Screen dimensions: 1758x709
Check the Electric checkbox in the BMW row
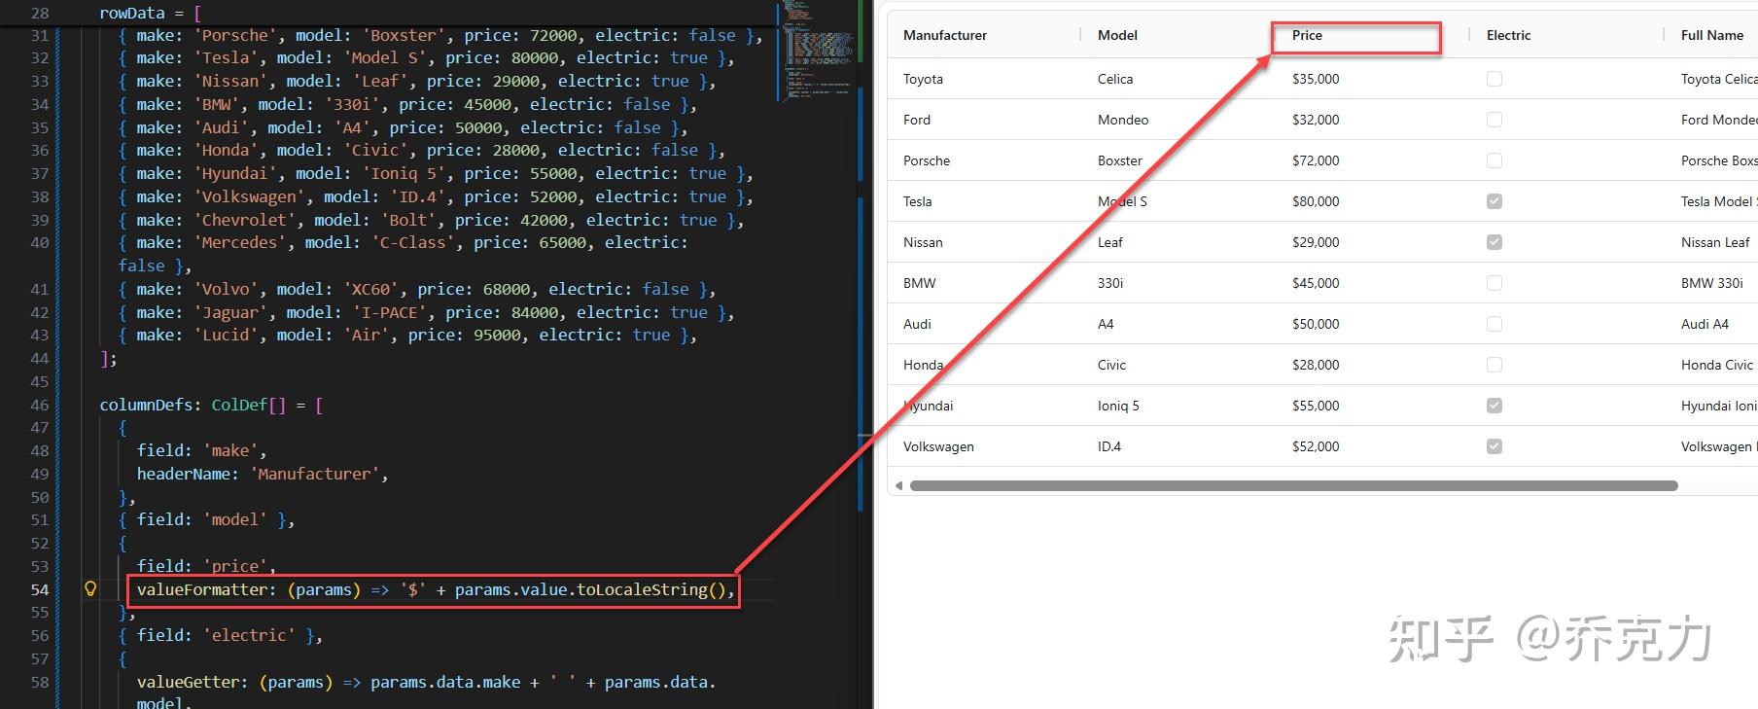click(x=1494, y=283)
